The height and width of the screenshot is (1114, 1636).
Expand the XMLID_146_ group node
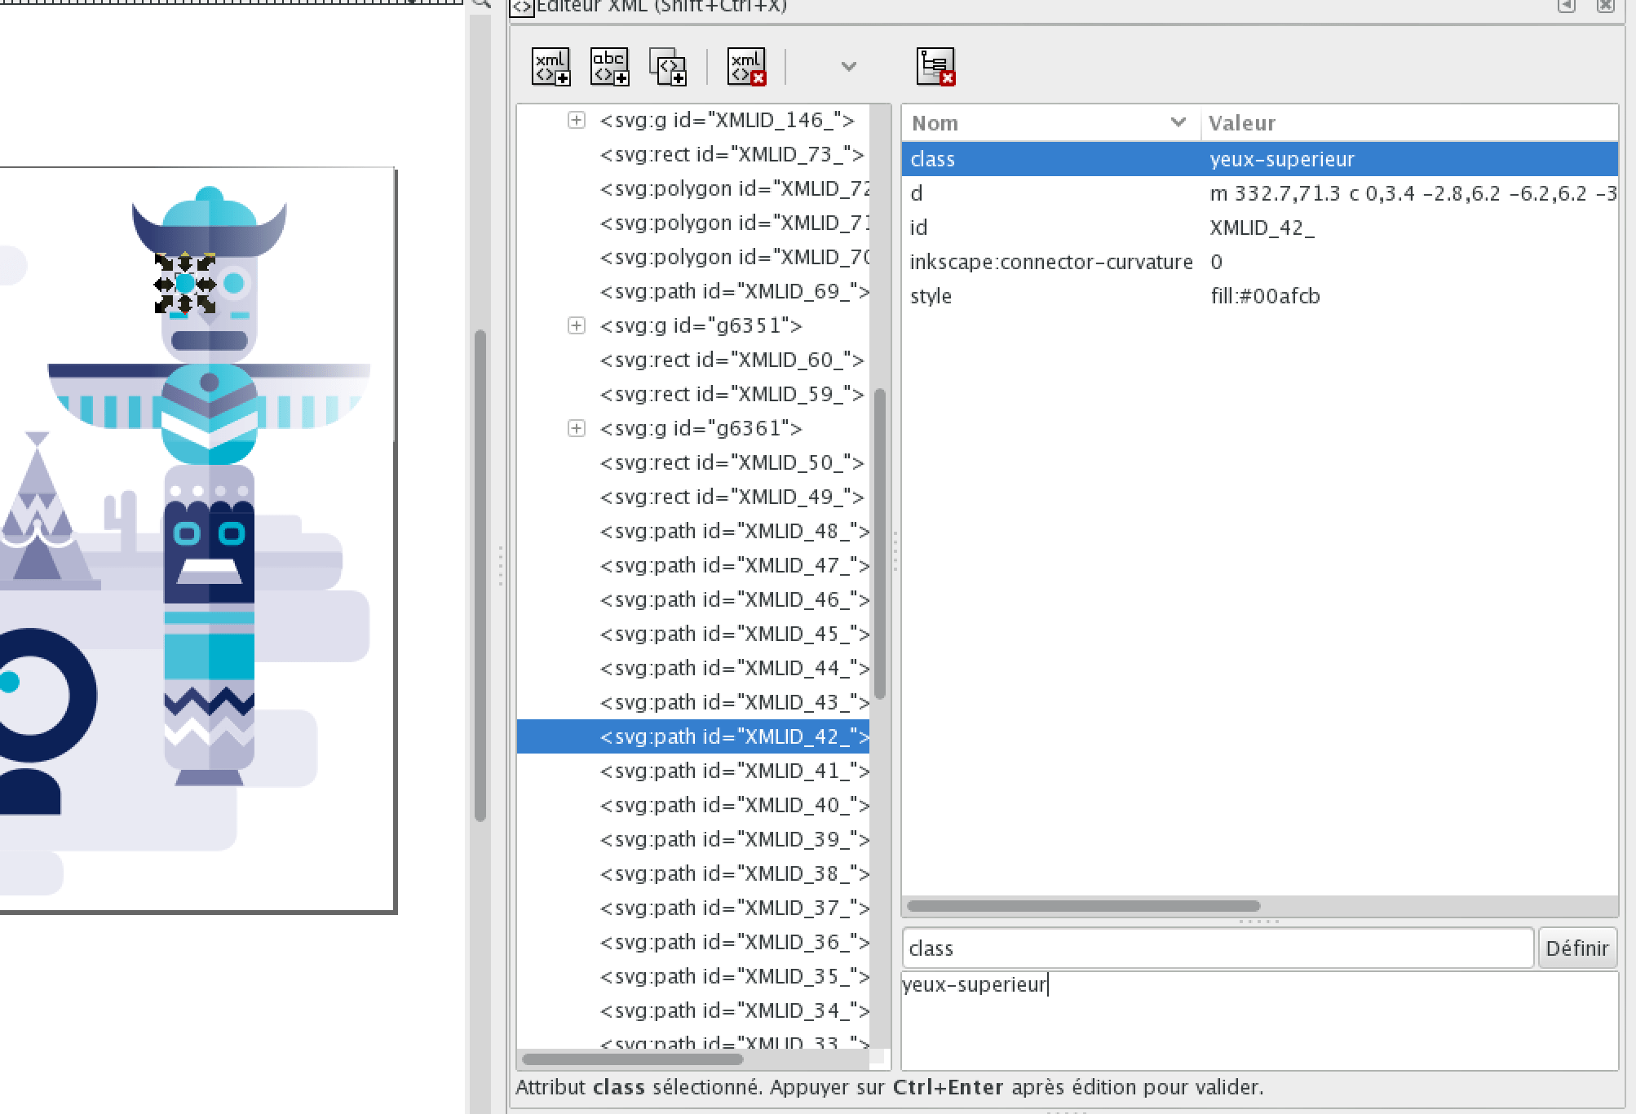[x=576, y=121]
